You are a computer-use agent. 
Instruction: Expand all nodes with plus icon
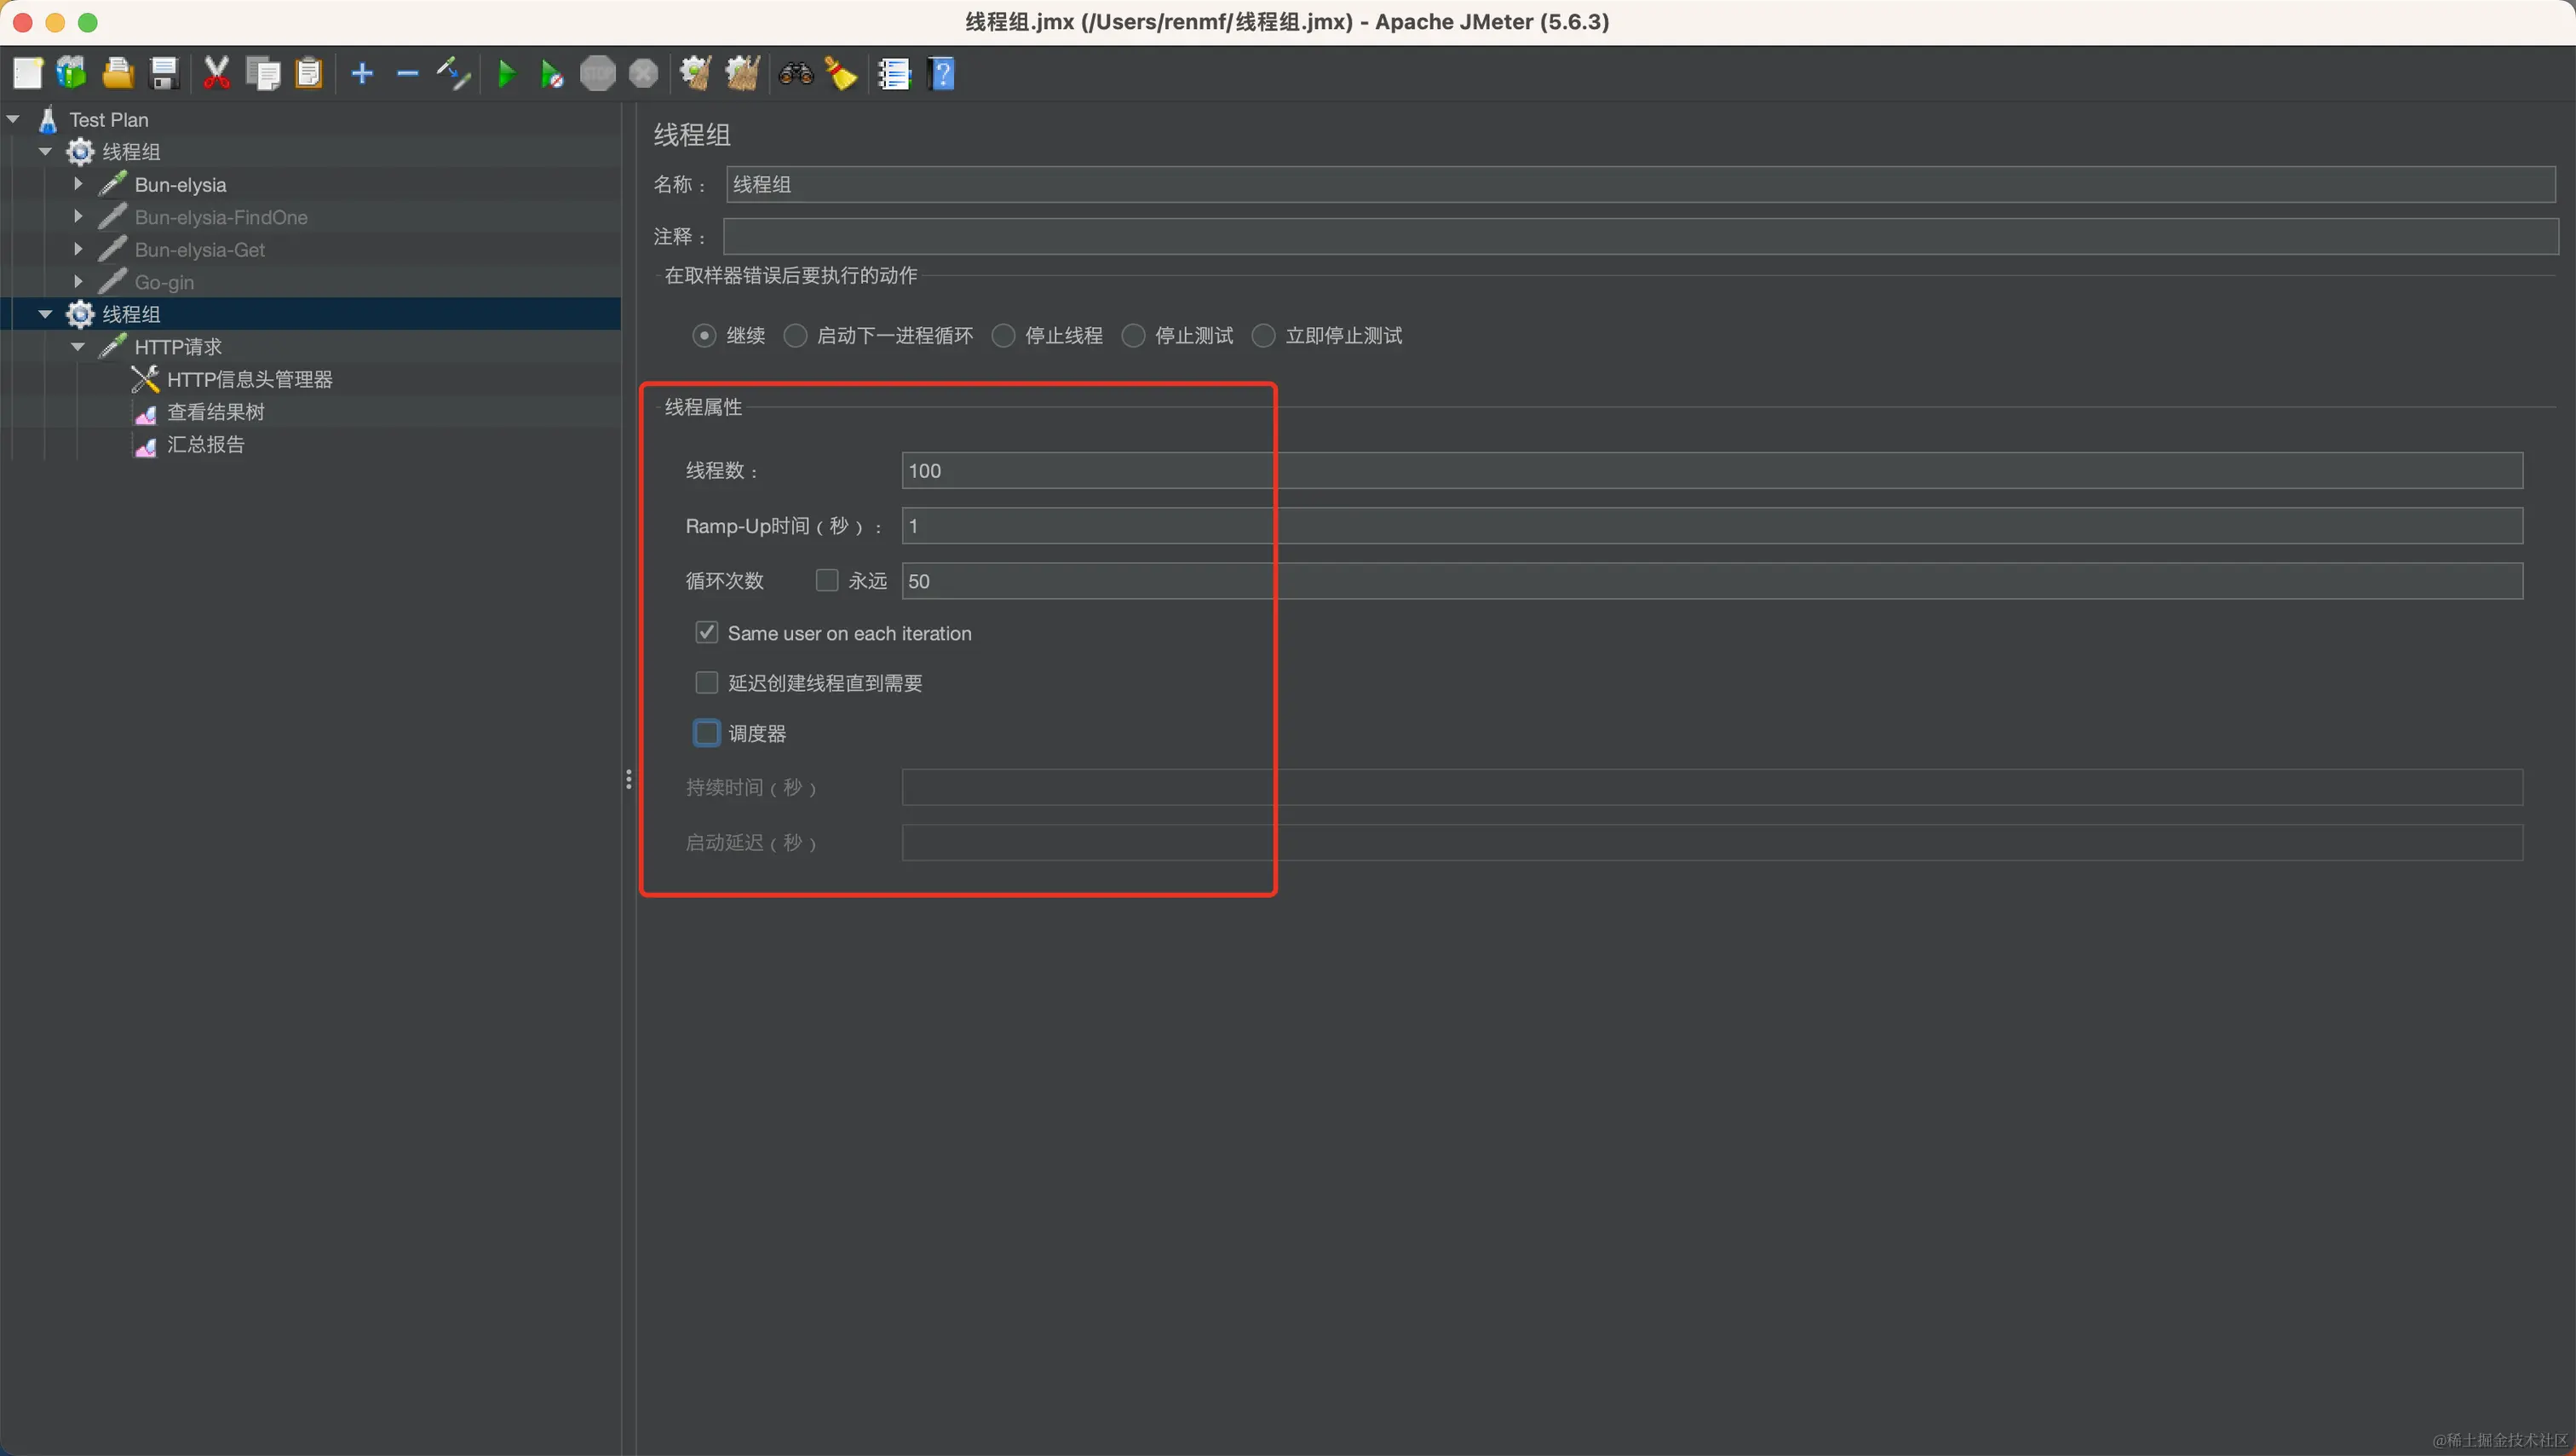click(362, 73)
